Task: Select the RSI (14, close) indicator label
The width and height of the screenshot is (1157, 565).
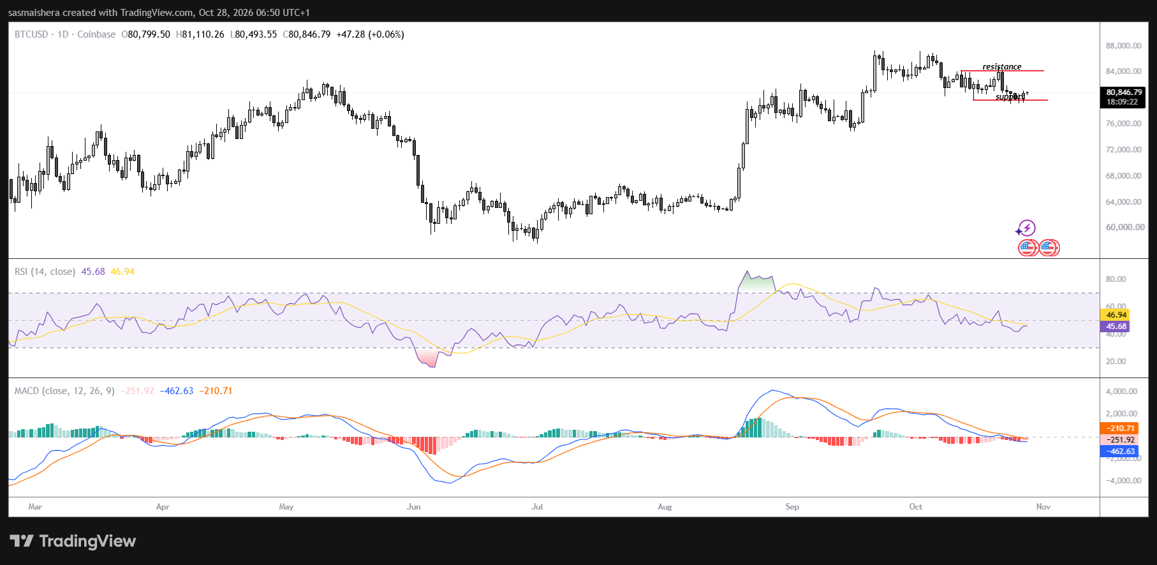Action: [x=45, y=272]
